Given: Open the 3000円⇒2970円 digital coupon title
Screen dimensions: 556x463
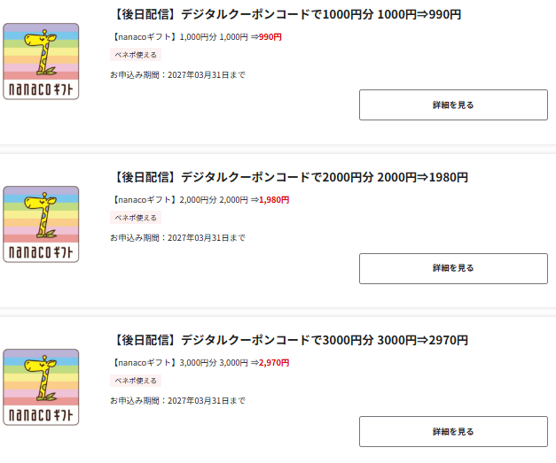Looking at the screenshot, I should click(x=289, y=340).
